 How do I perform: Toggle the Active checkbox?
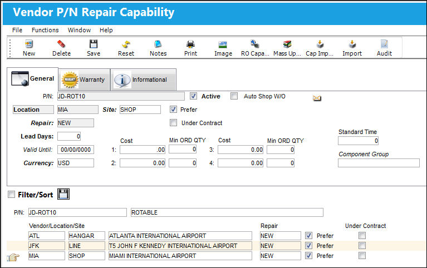[193, 96]
